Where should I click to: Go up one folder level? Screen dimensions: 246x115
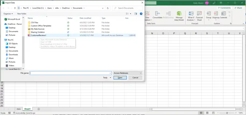tap(15, 8)
